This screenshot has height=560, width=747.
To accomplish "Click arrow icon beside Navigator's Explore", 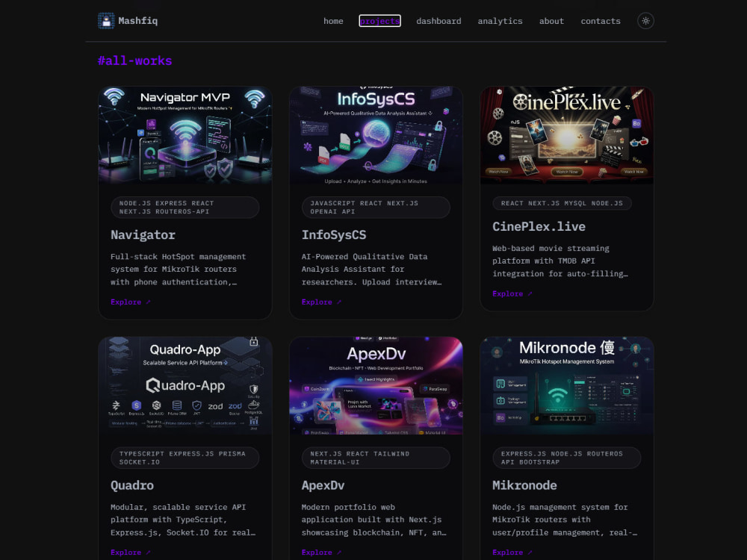I will [148, 302].
